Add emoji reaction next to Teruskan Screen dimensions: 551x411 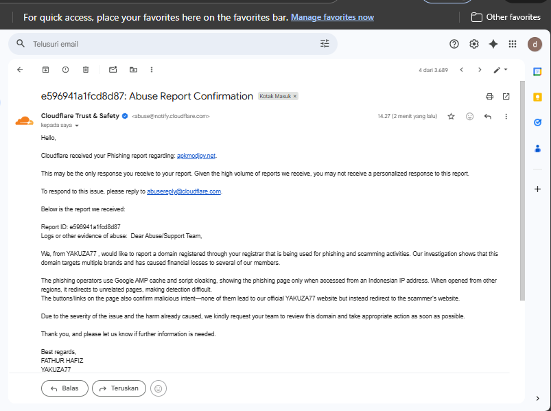(158, 388)
